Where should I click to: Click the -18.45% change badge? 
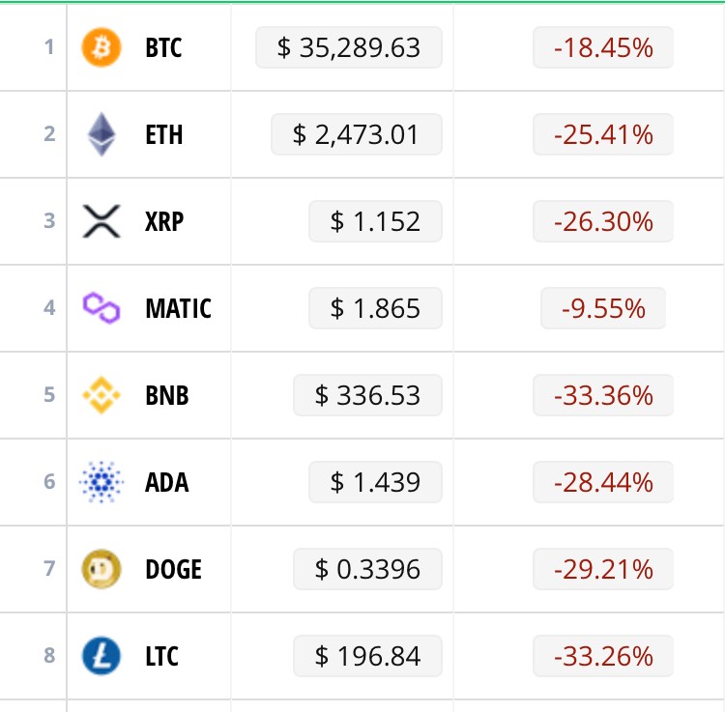point(603,47)
